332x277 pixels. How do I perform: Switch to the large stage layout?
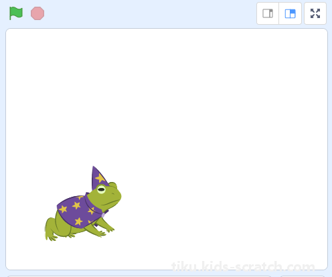[x=290, y=13]
